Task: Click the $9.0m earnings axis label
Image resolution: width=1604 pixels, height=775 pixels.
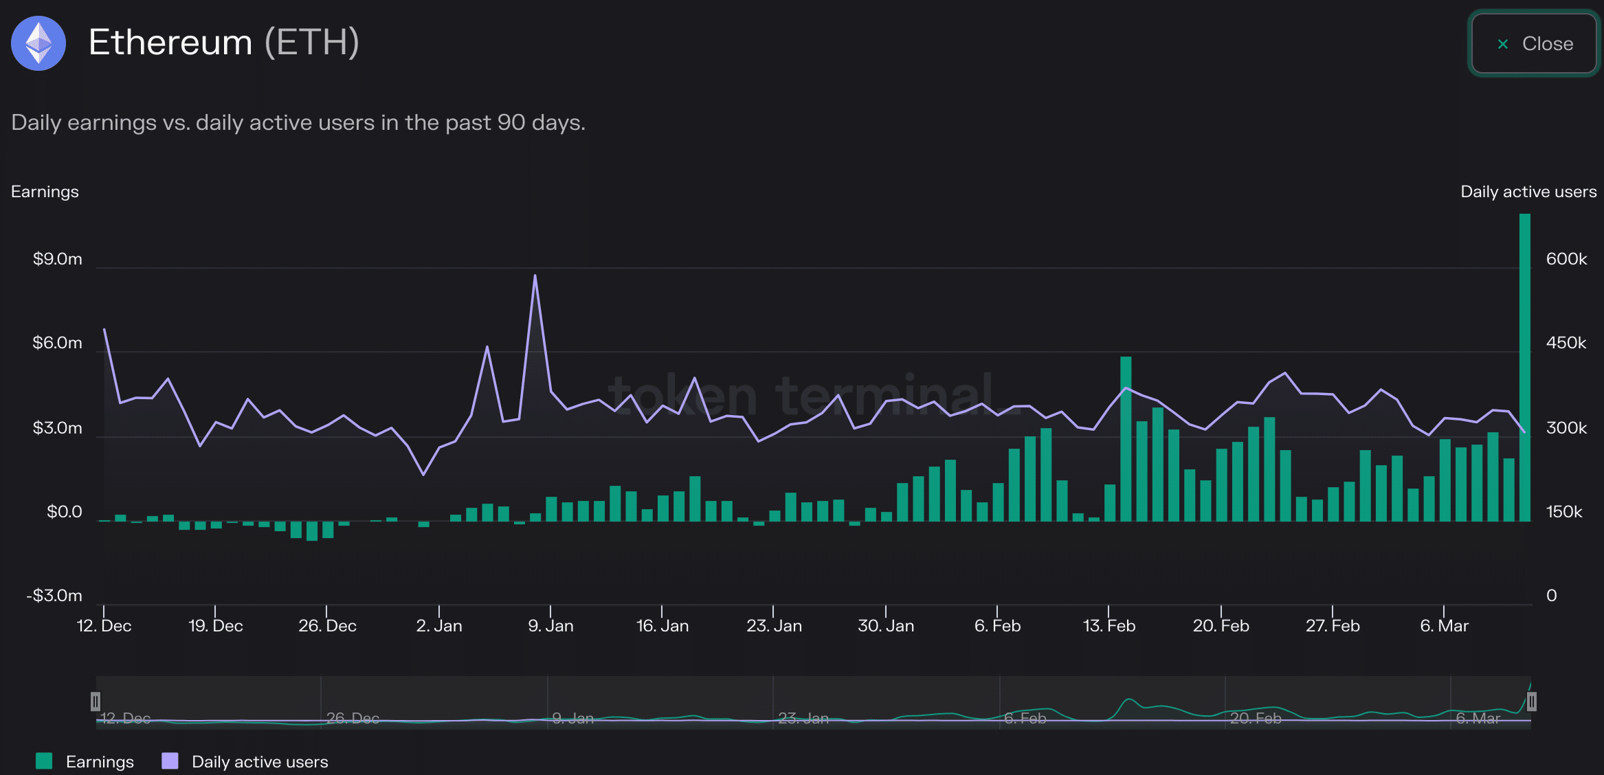Action: click(58, 259)
